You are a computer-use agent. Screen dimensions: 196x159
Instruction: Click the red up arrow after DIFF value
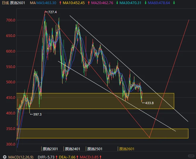(57, 157)
